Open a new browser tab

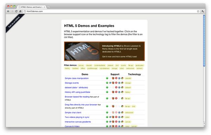point(49,7)
